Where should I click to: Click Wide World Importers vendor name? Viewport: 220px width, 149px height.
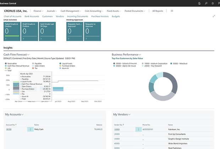178,144
